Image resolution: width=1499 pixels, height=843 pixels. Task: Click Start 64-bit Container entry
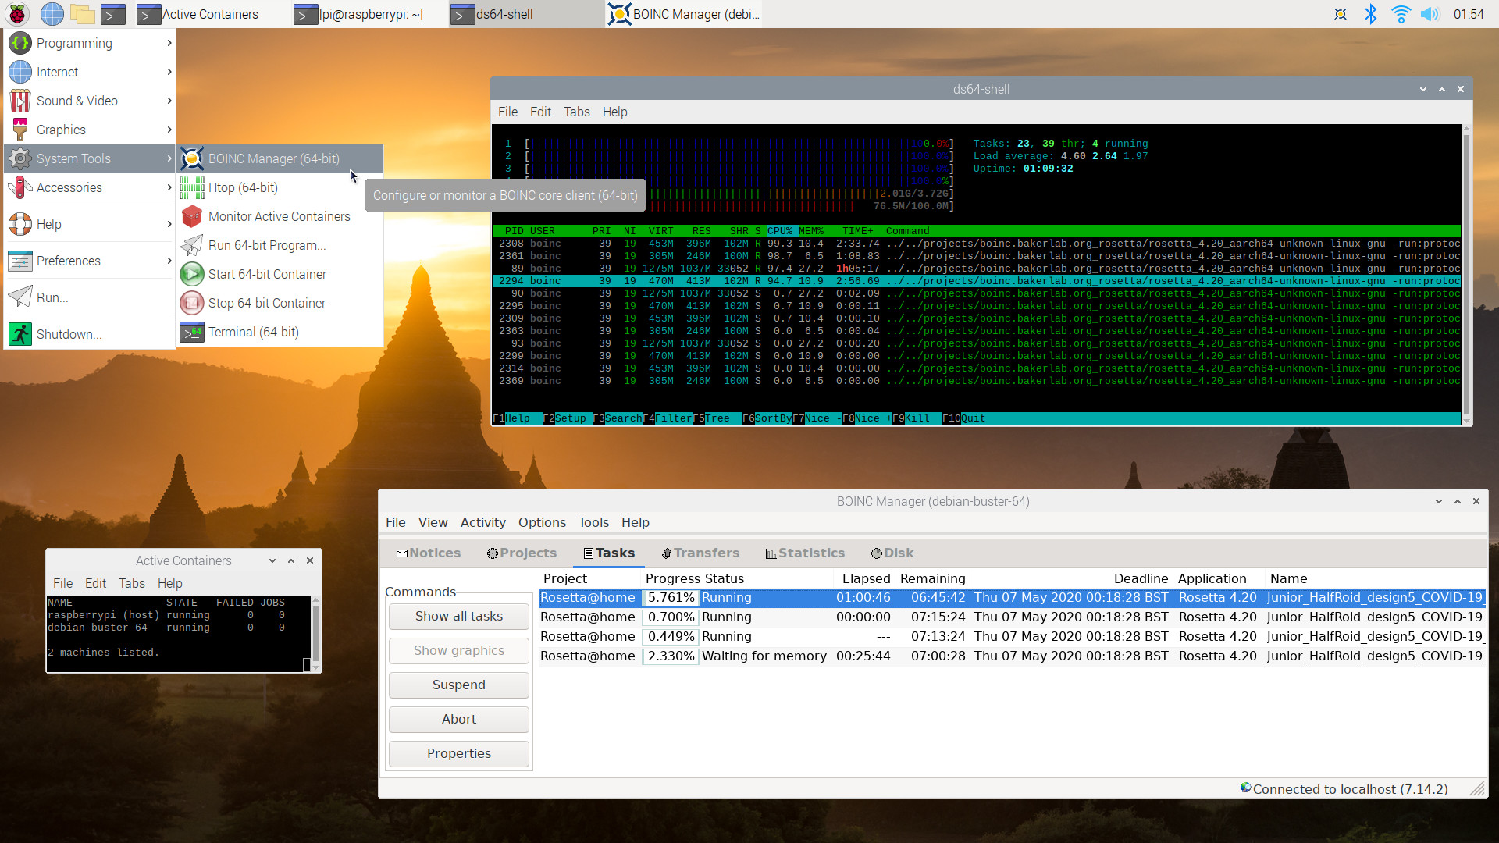click(267, 274)
